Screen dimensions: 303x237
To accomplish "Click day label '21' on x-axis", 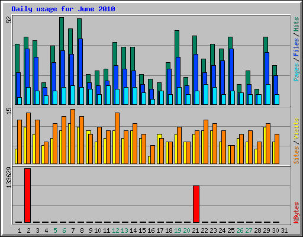I will [195, 230].
